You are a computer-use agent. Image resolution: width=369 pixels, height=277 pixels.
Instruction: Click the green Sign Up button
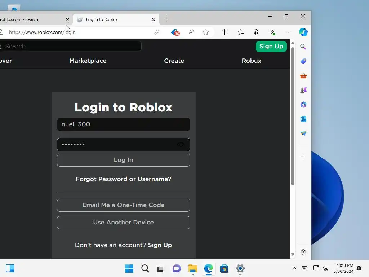point(271,47)
